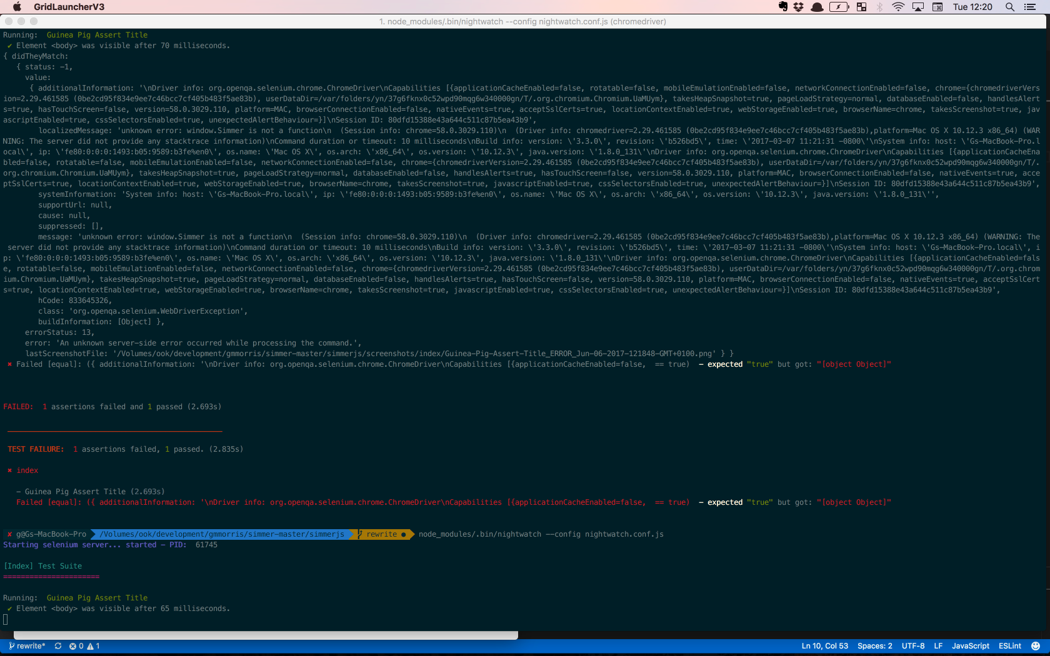Screen dimensions: 1050x656
Task: Open the Evernote menu bar icon
Action: pos(783,7)
